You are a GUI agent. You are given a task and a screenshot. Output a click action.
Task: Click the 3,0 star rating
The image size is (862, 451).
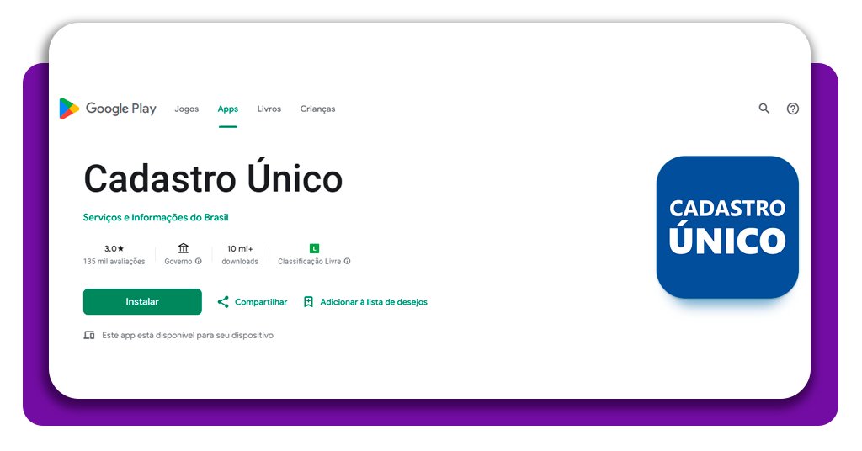pyautogui.click(x=114, y=248)
